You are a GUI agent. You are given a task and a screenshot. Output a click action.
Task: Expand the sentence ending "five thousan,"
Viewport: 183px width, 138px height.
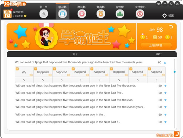pos(165,100)
